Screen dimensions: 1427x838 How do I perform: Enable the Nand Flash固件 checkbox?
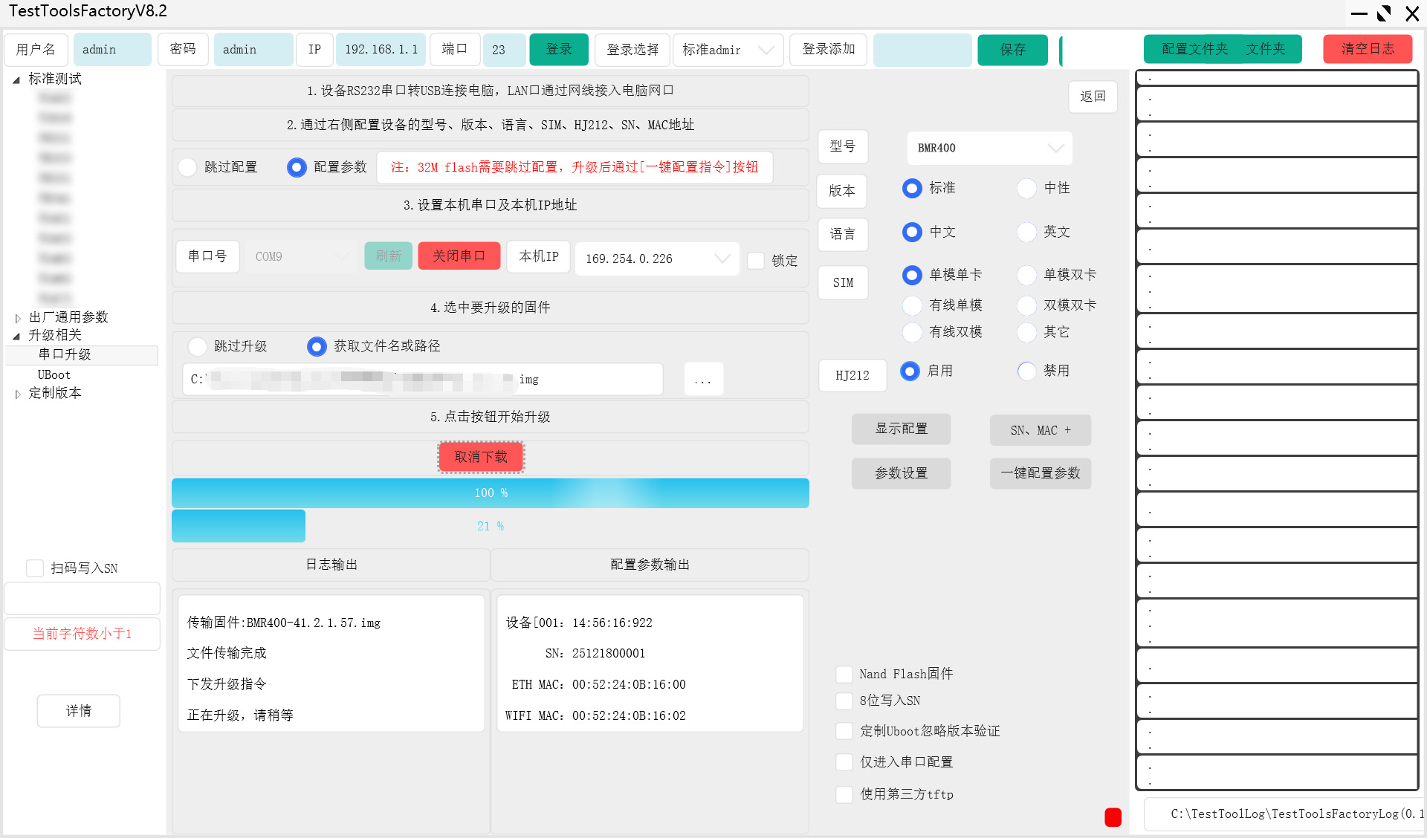[844, 674]
